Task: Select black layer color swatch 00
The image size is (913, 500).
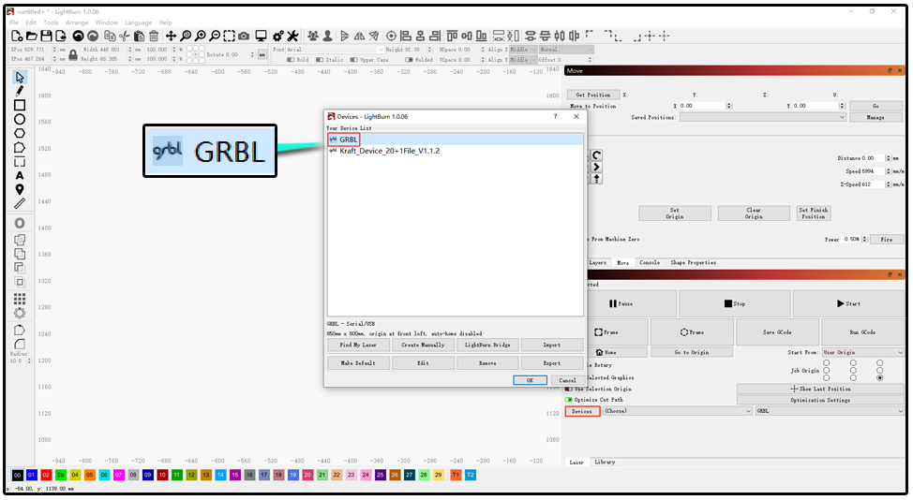Action: 18,475
